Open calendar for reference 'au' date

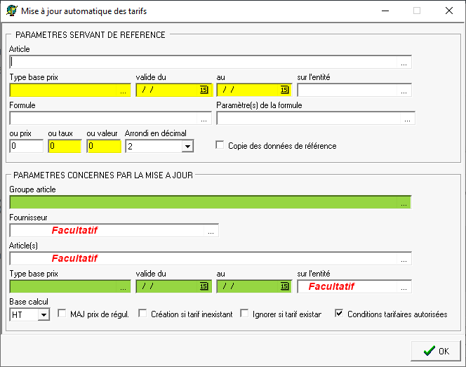pos(284,90)
